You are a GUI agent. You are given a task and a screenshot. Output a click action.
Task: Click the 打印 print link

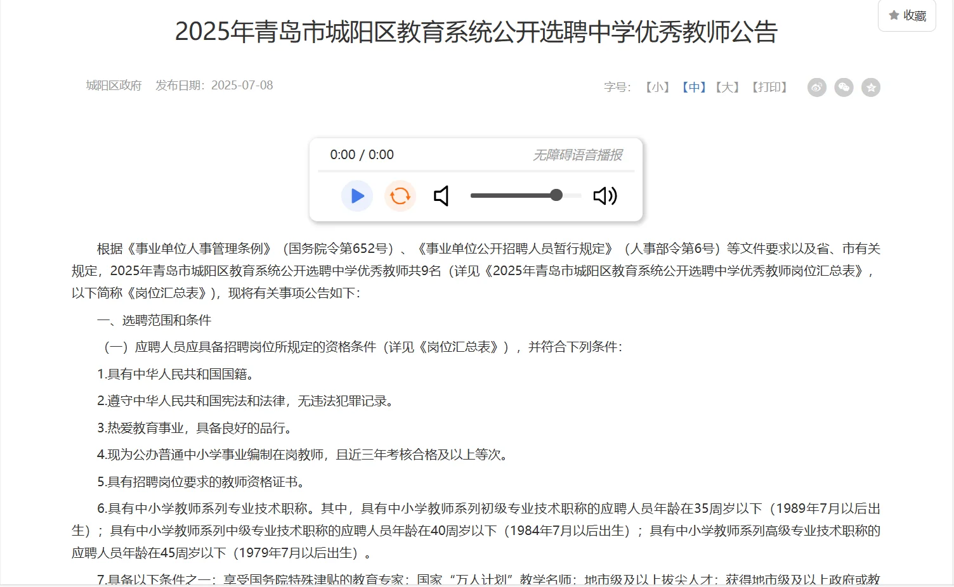click(x=769, y=87)
